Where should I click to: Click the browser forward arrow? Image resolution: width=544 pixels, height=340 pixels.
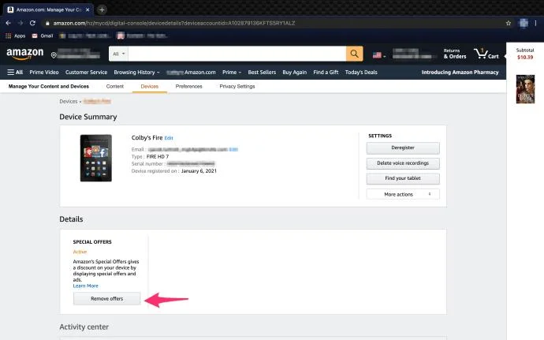tap(20, 23)
